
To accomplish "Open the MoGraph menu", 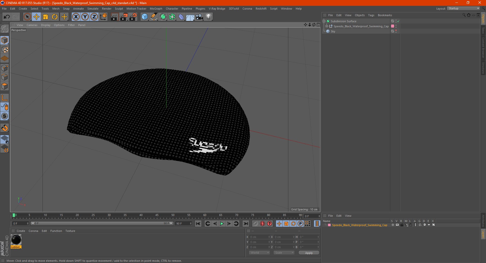I will (x=156, y=9).
